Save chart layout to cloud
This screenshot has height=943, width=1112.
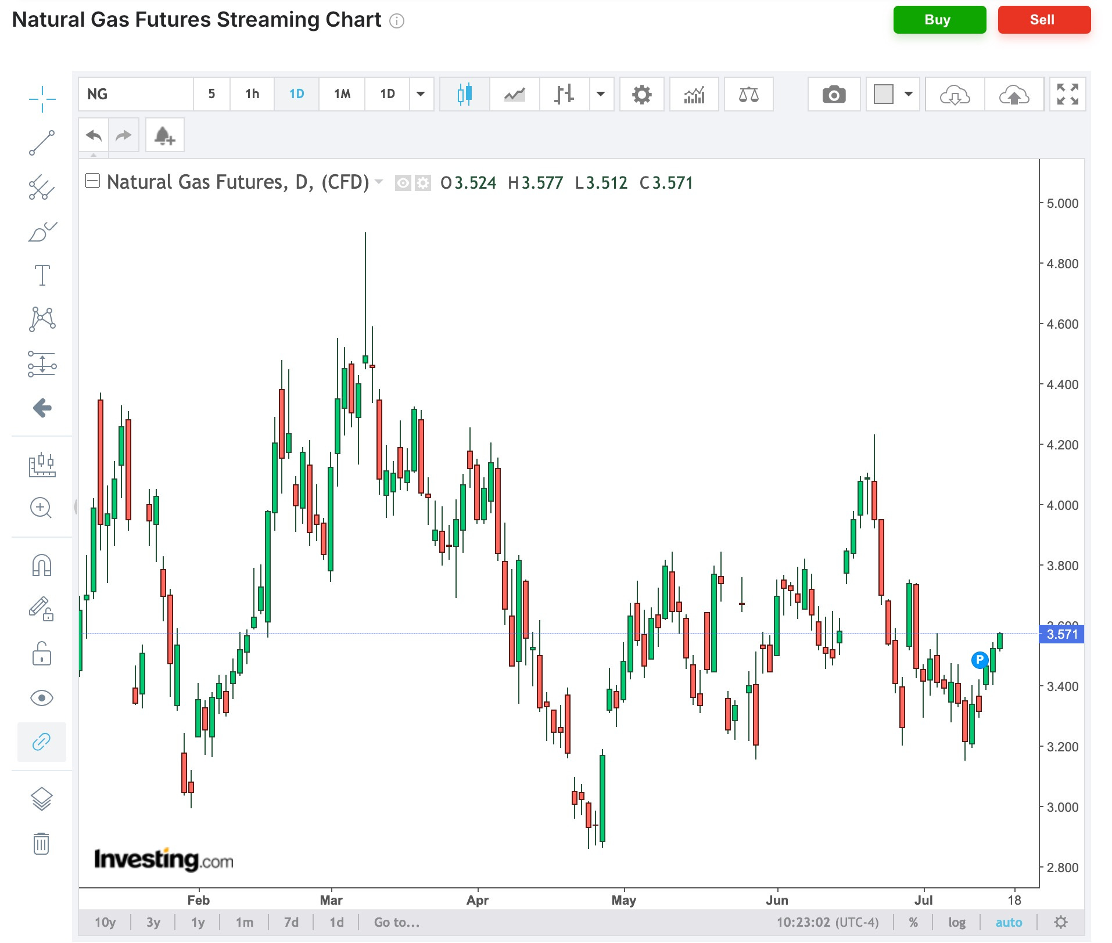click(1014, 94)
